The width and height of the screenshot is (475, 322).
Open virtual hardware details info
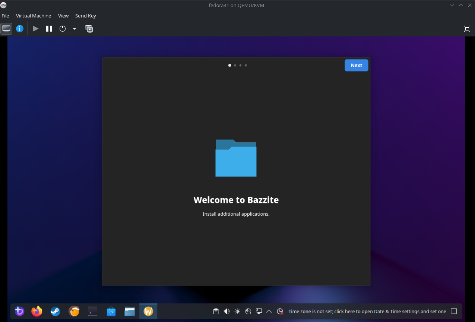[x=20, y=29]
